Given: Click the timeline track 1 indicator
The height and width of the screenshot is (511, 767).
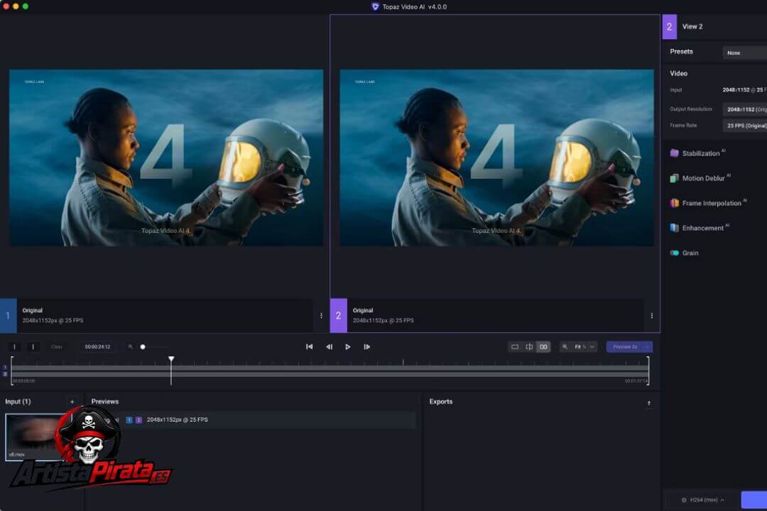Looking at the screenshot, I should click(5, 367).
